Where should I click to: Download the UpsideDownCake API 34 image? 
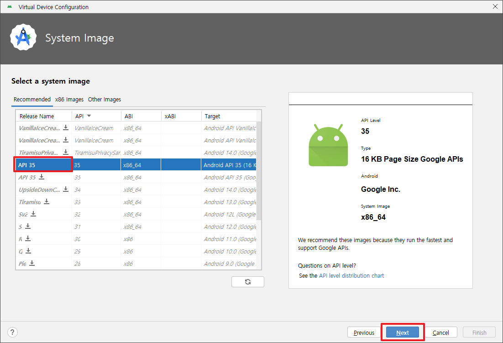click(x=66, y=189)
